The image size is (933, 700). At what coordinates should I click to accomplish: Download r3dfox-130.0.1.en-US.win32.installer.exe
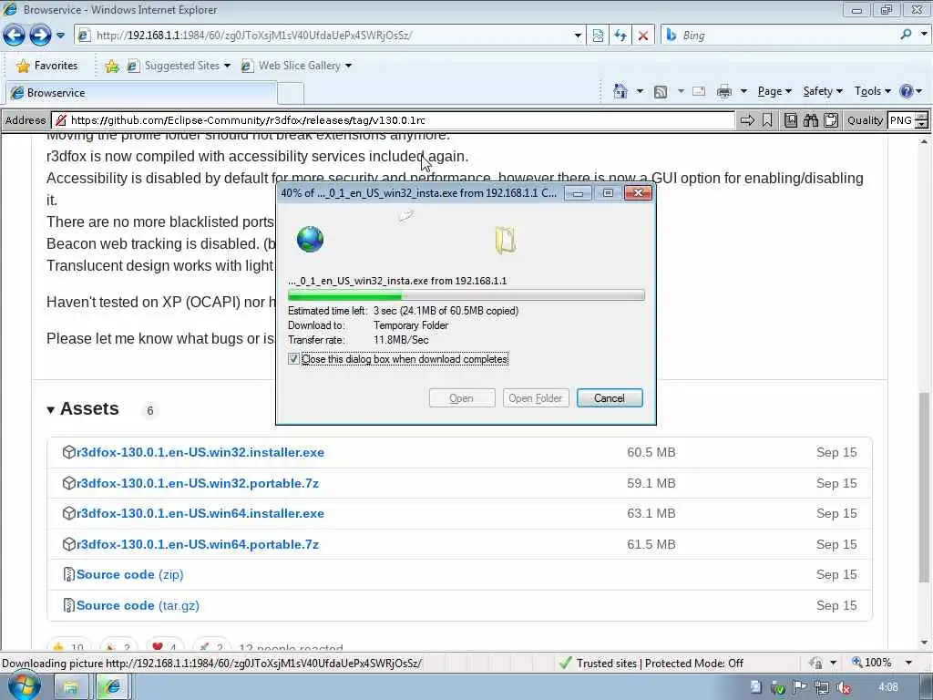pyautogui.click(x=200, y=452)
